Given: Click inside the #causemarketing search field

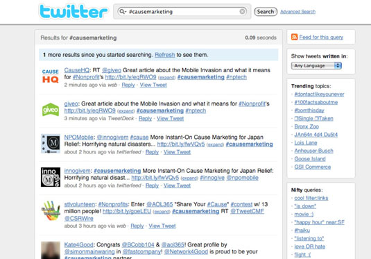Looking at the screenshot, I should point(182,11).
